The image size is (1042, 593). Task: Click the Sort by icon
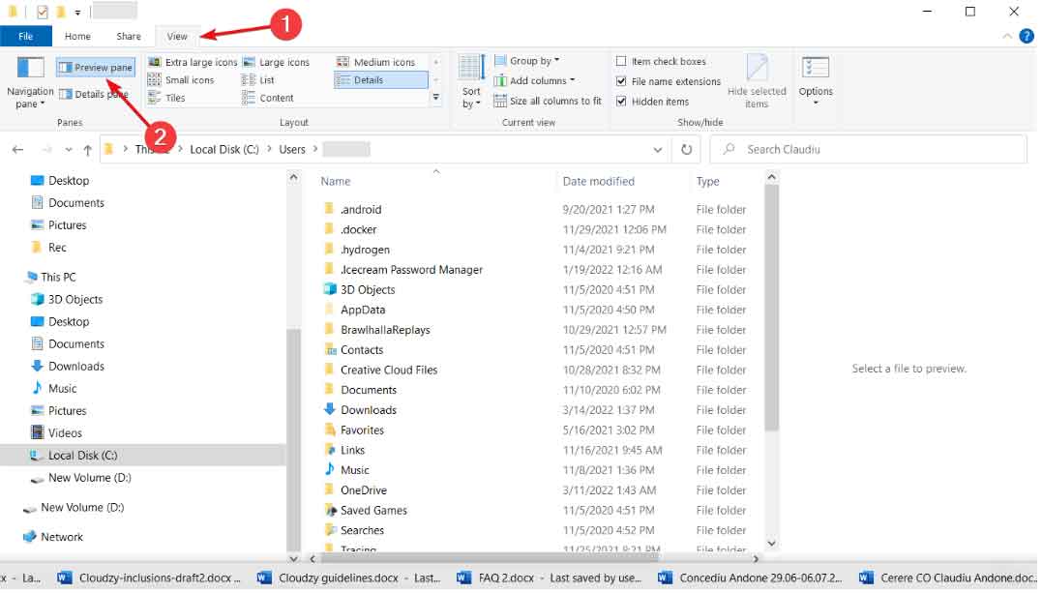click(x=471, y=81)
